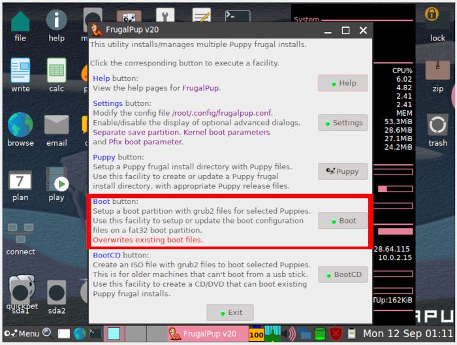
Task: Click the blue 'Settings' heading text
Action: pyautogui.click(x=108, y=103)
